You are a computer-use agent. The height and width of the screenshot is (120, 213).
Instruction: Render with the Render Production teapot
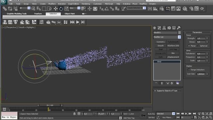(x=202, y=9)
